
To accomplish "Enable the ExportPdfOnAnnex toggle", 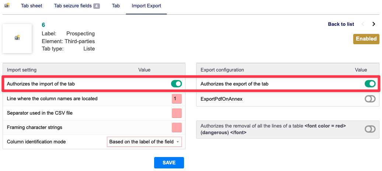I will (370, 99).
